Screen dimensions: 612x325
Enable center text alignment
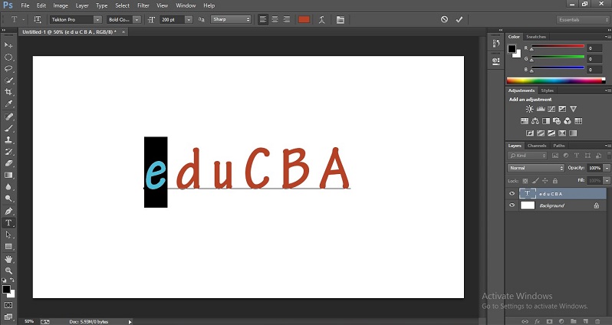pos(275,19)
